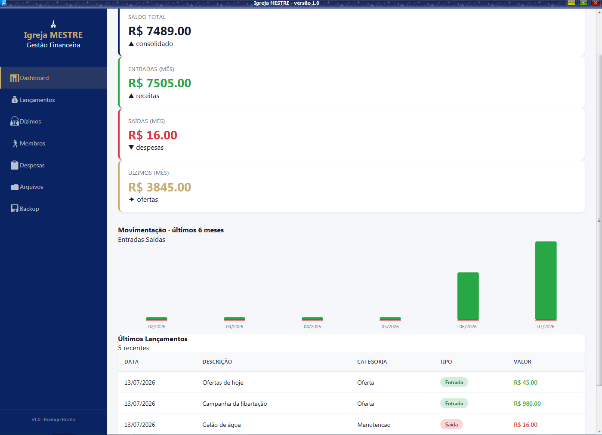
Task: Click the 'receitas' label
Action: coord(148,96)
